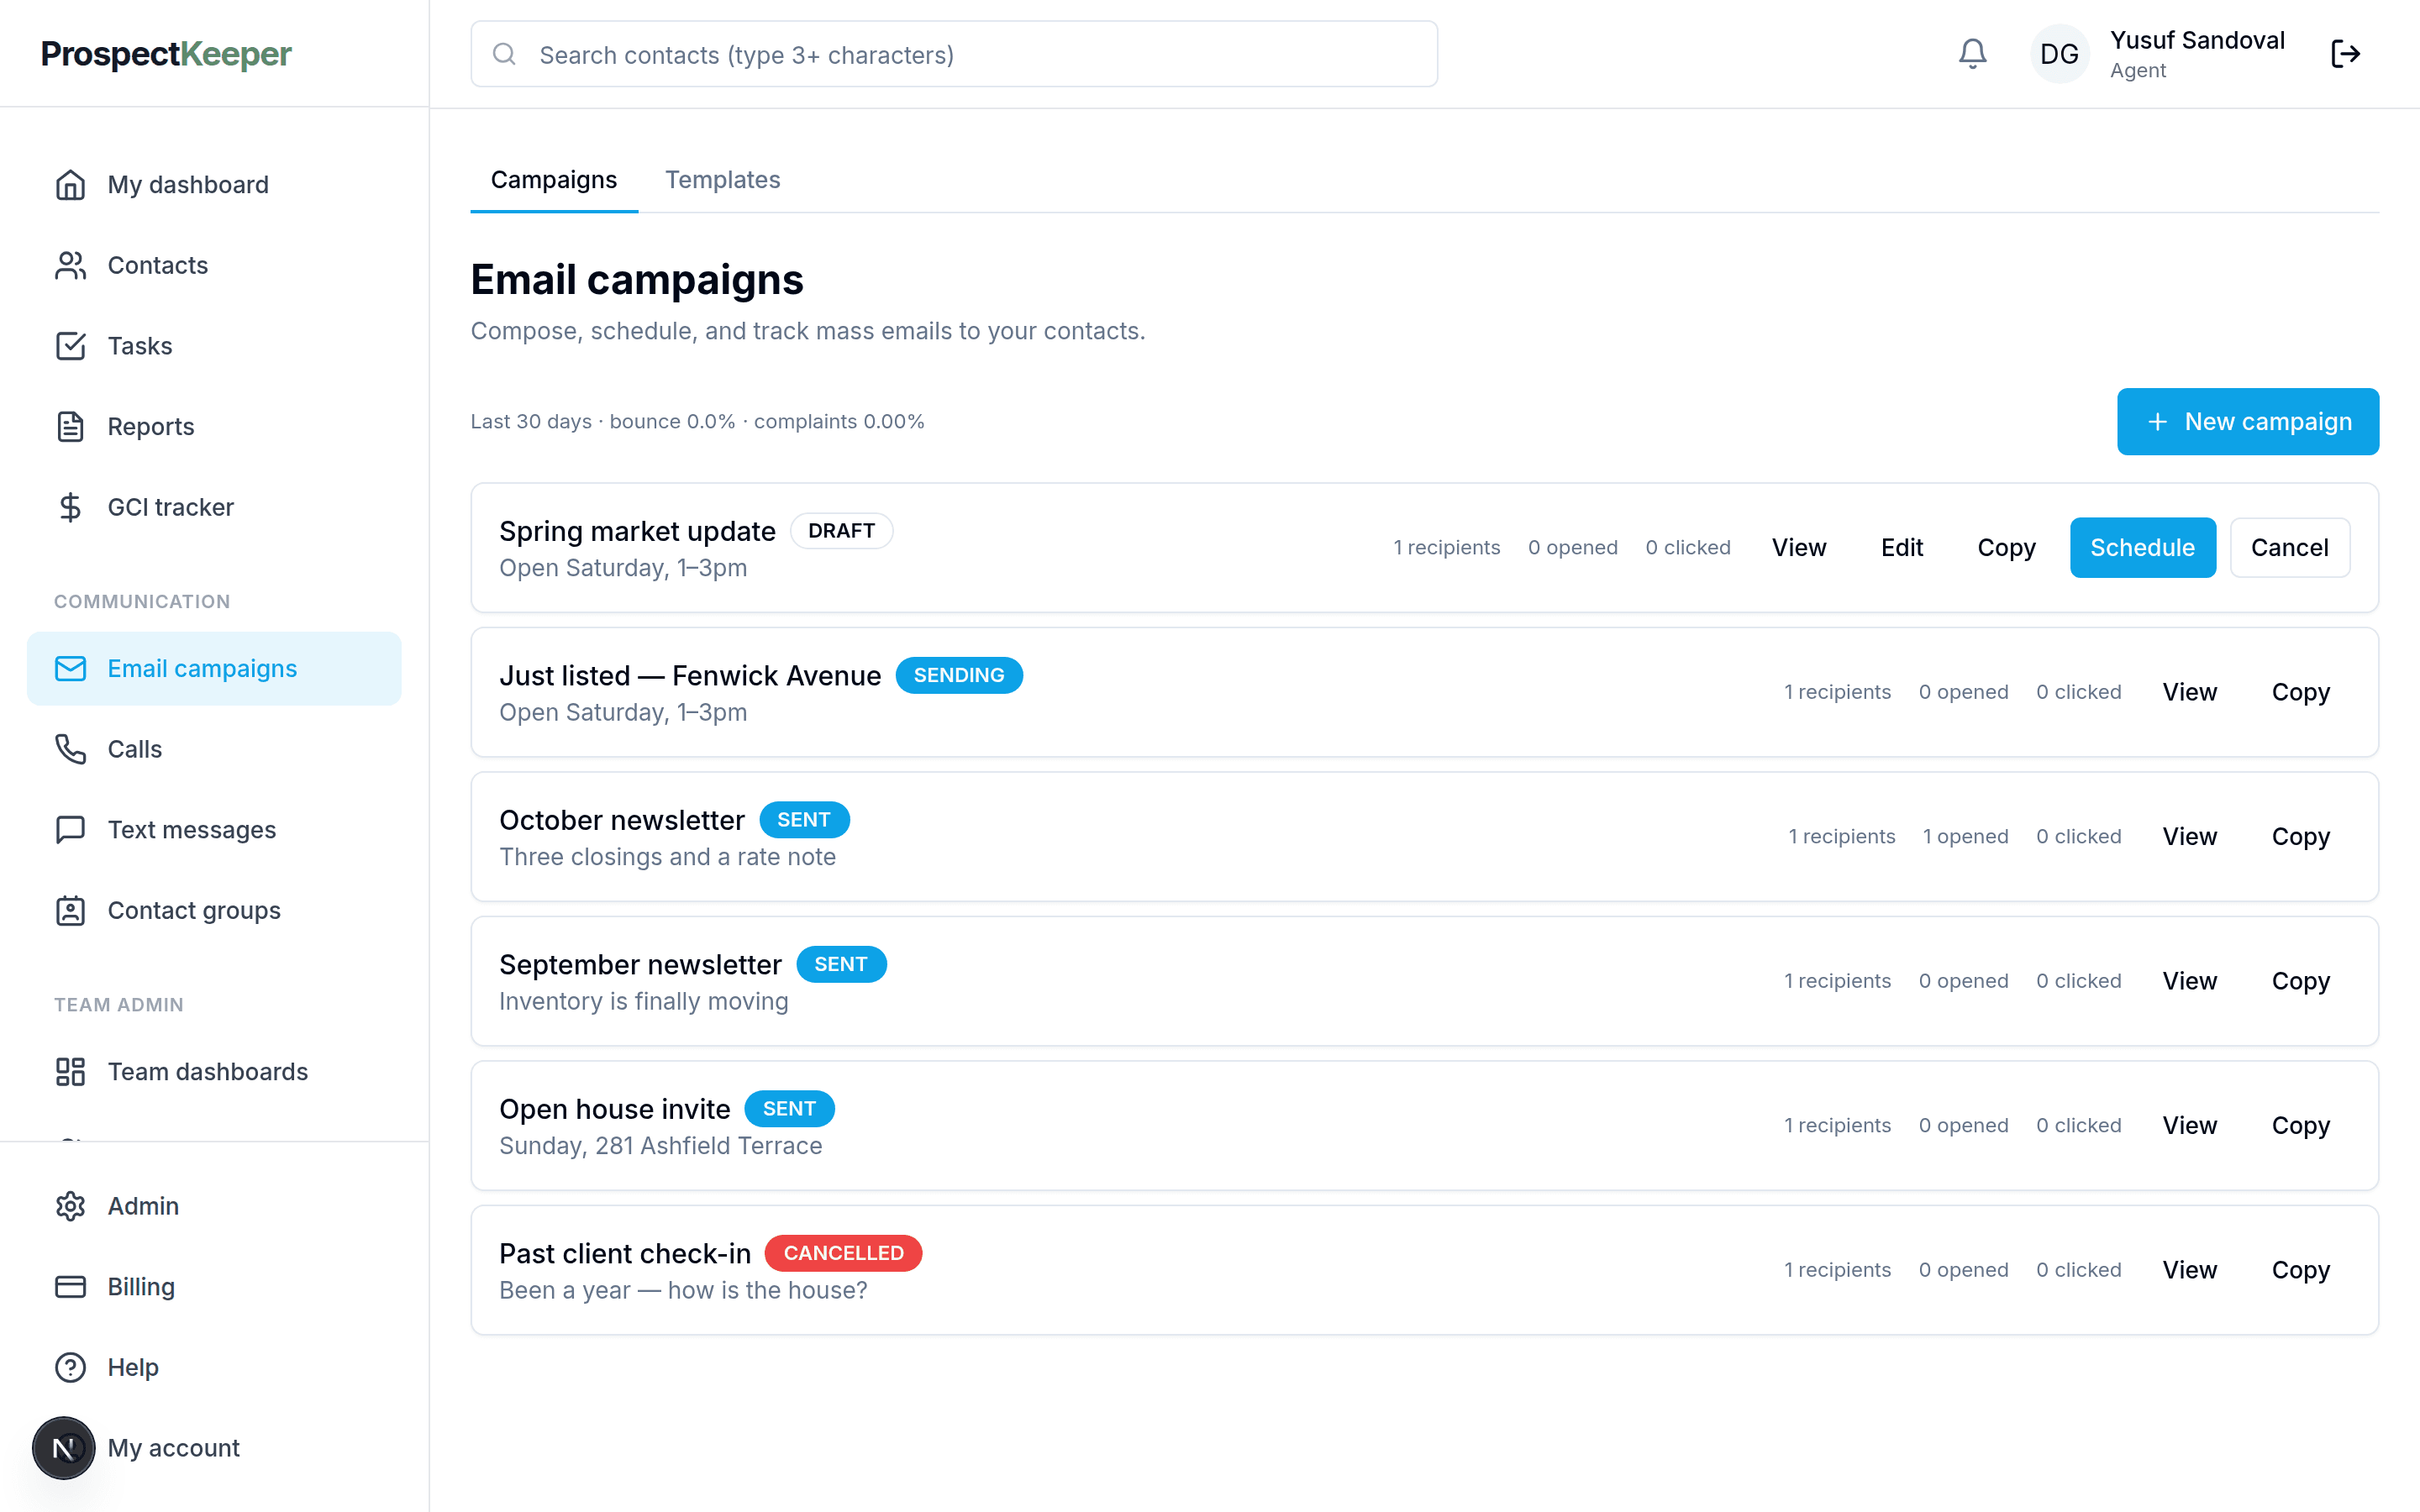Switch to the Templates tab
Image resolution: width=2420 pixels, height=1512 pixels.
click(723, 180)
